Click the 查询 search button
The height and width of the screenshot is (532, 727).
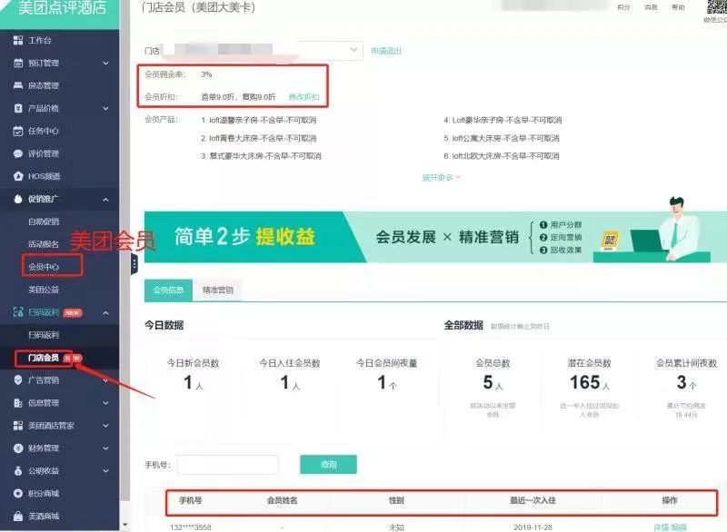[x=328, y=465]
